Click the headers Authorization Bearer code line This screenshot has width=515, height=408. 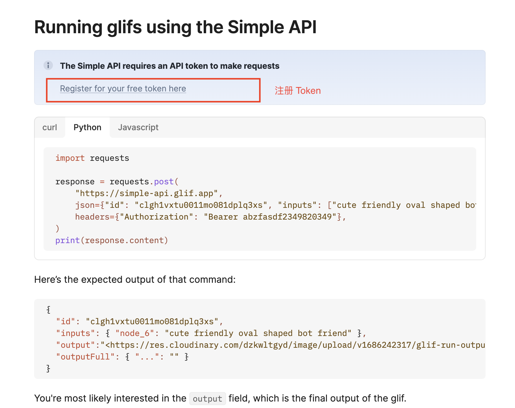[x=210, y=217]
